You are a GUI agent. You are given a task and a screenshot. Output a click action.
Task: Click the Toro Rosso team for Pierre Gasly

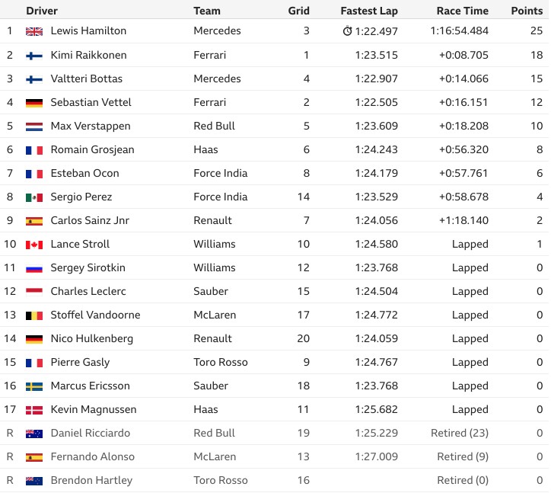221,362
